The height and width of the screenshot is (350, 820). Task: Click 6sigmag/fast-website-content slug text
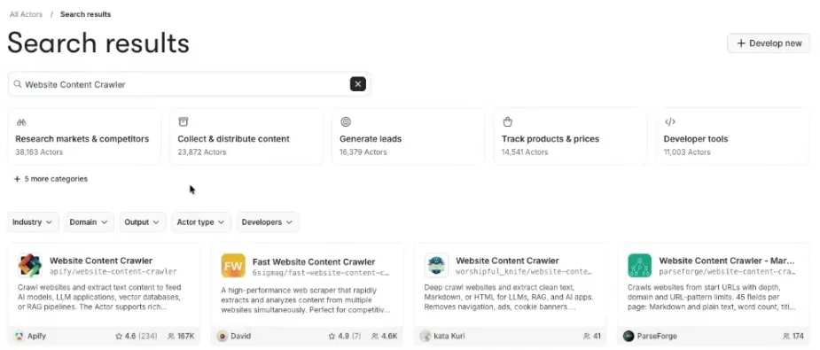coord(321,273)
